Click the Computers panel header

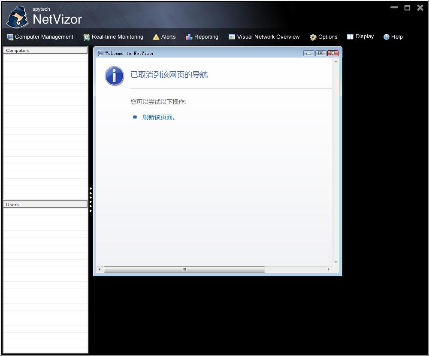click(45, 50)
